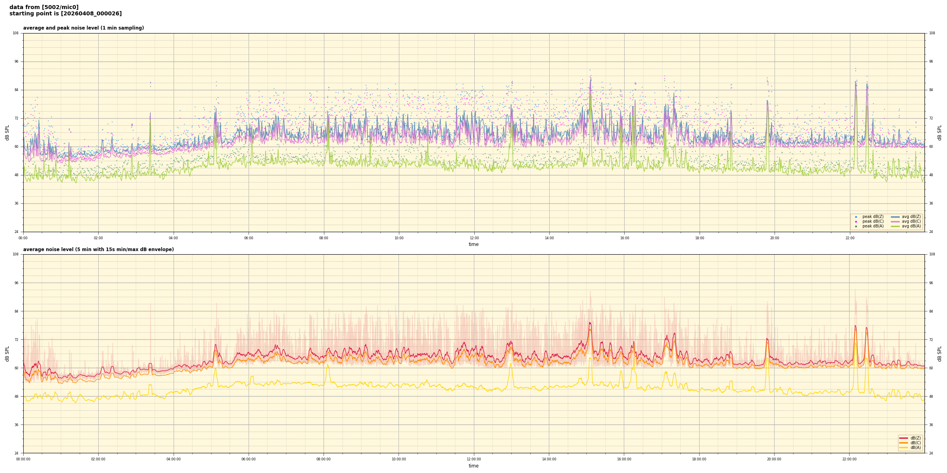Click the avg dB(Z) legend line swatch

click(x=895, y=217)
